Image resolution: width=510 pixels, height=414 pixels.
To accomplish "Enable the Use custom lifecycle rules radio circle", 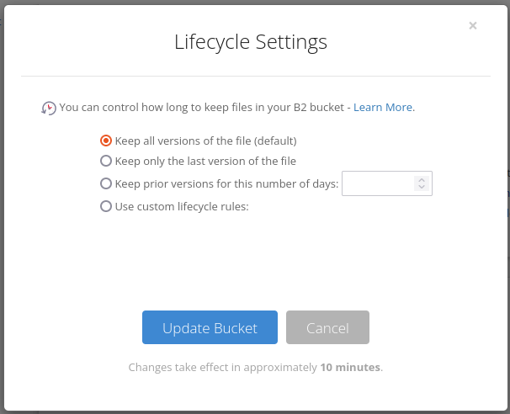I will tap(106, 206).
